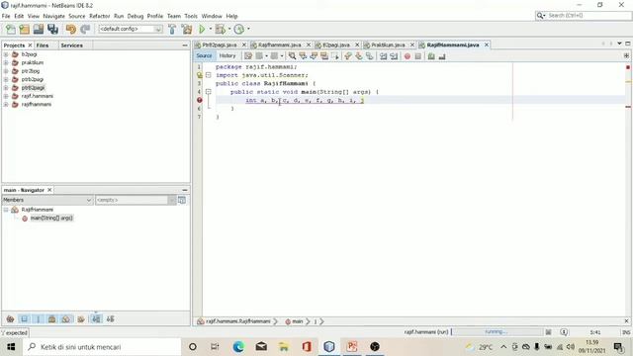
Task: Click the navigator Show Inherited Members filter icon
Action: pos(11,318)
